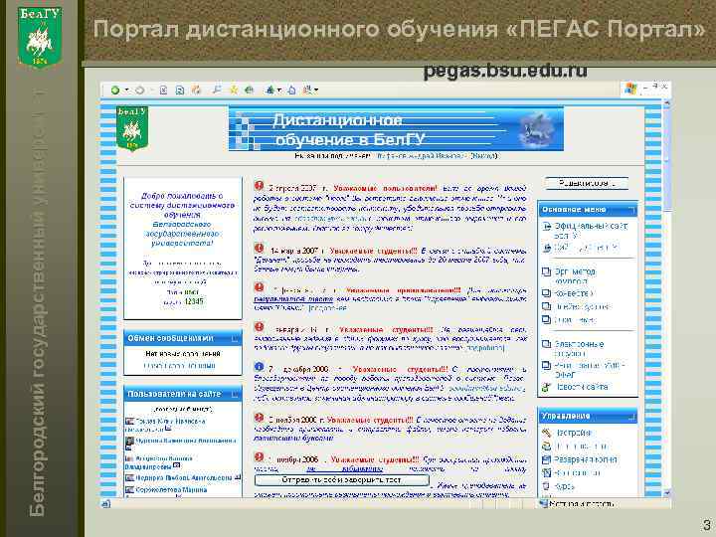Click the Print toolbar icon
This screenshot has height=537, width=716.
click(x=292, y=89)
